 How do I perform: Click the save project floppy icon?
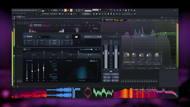pyautogui.click(x=126, y=10)
